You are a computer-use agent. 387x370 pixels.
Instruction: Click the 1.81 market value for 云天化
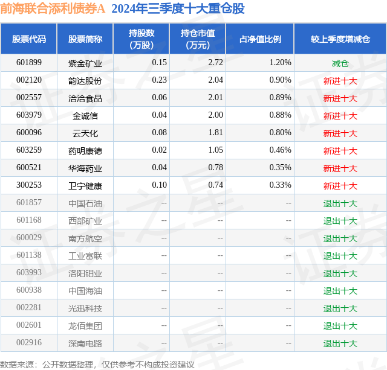pyautogui.click(x=215, y=133)
